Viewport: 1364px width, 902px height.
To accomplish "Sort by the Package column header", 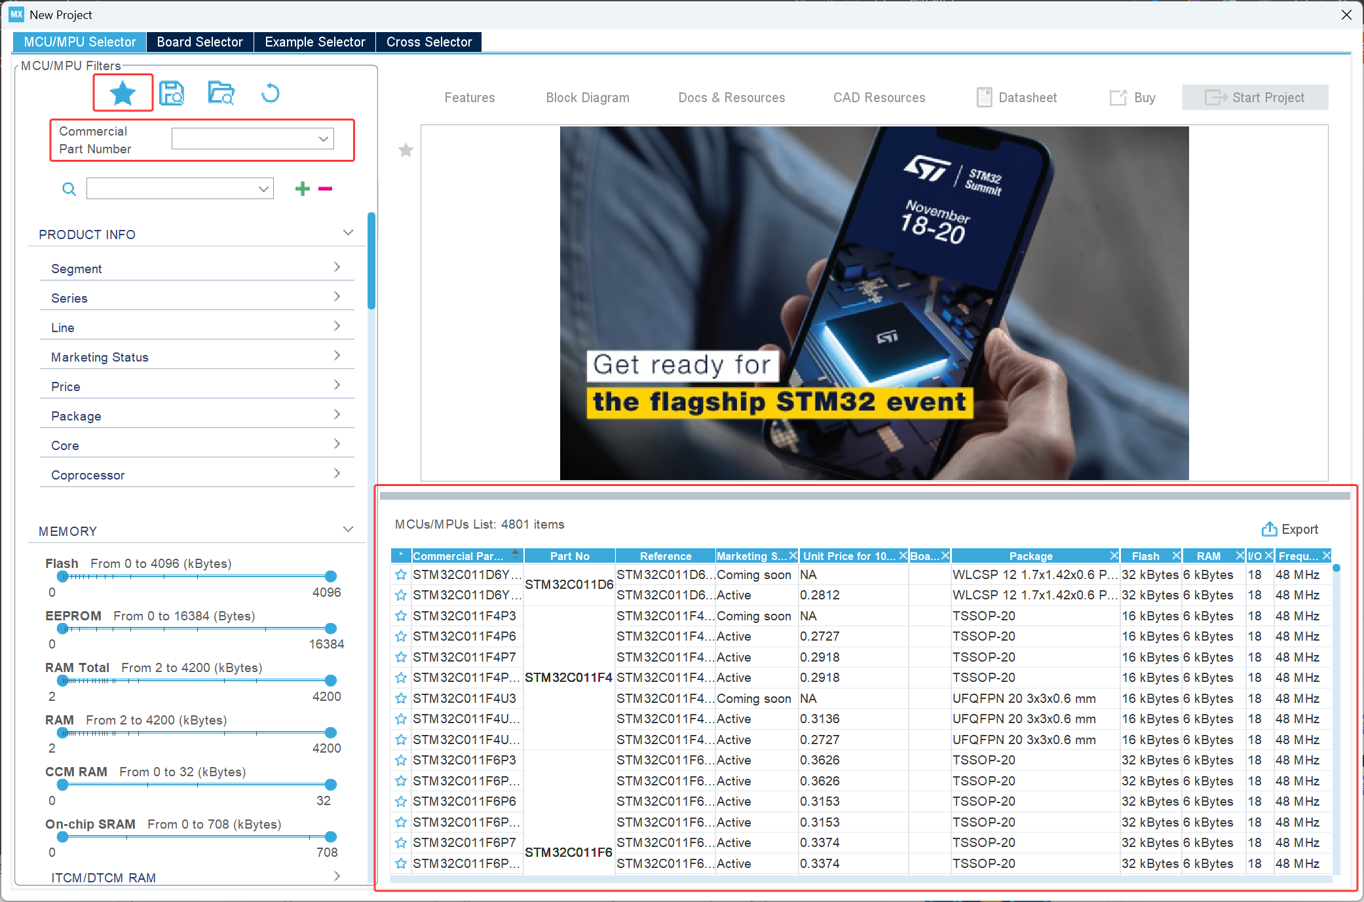I will [1030, 556].
